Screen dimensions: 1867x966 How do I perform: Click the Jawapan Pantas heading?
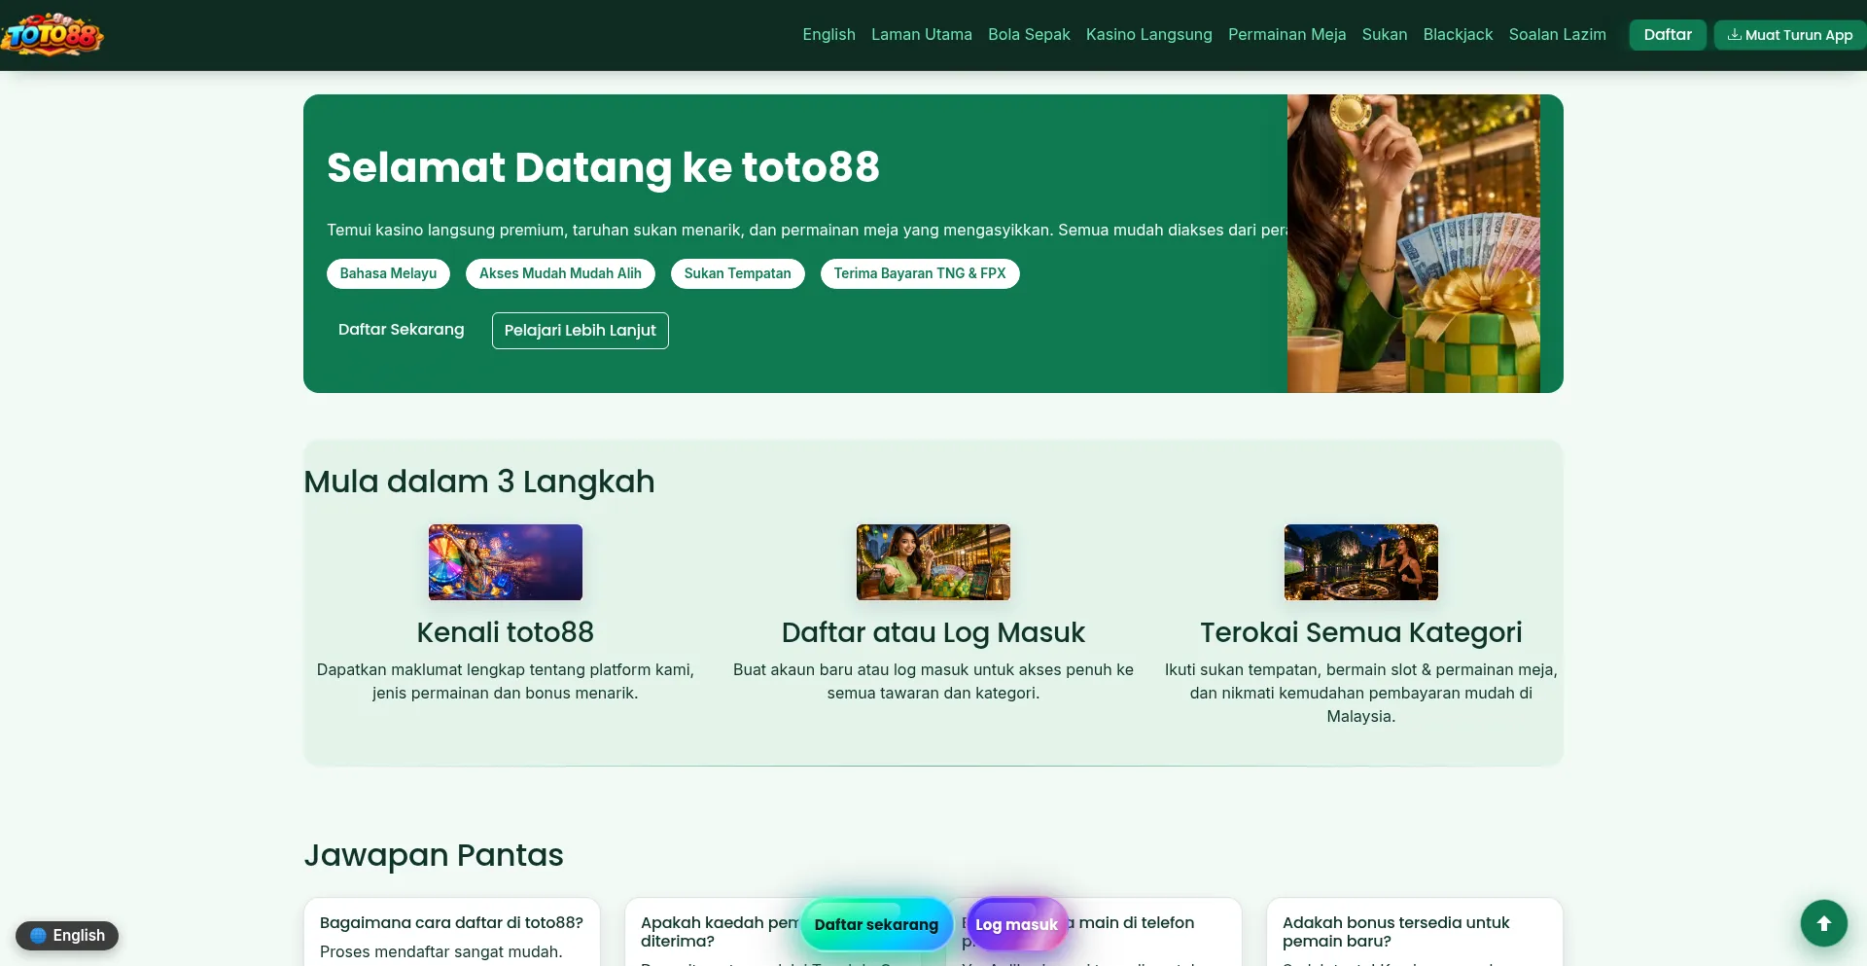point(434,855)
